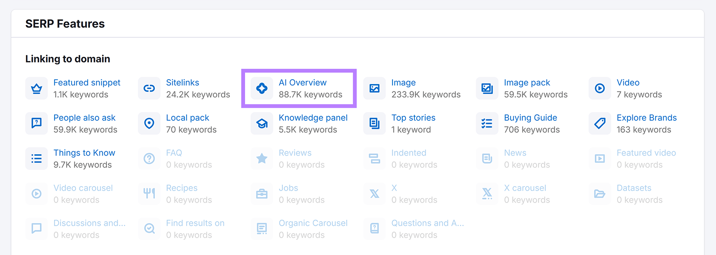This screenshot has width=716, height=255.
Task: Click the Sitelinks chain icon
Action: pos(149,89)
